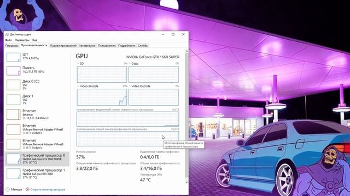
Task: Click the Память label in sidebar
Action: (28, 68)
